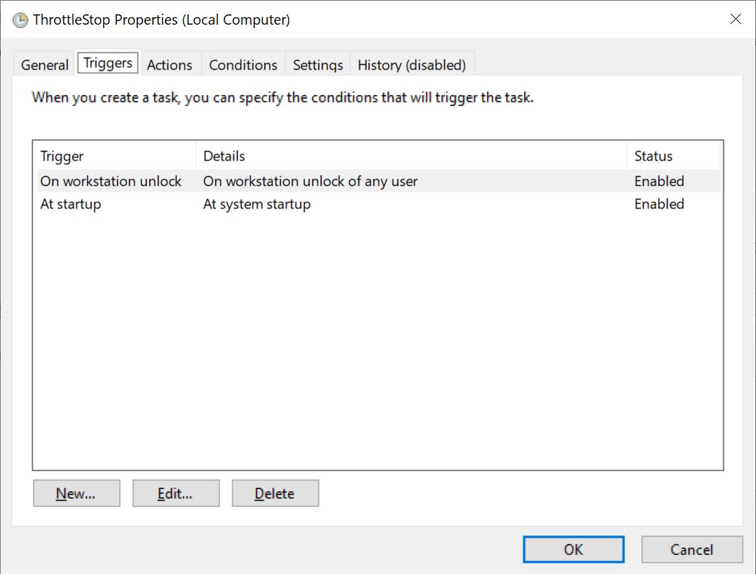Delete the selected trigger
The height and width of the screenshot is (574, 756).
(275, 493)
